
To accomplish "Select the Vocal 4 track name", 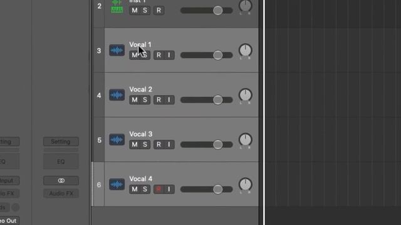I will [140, 179].
